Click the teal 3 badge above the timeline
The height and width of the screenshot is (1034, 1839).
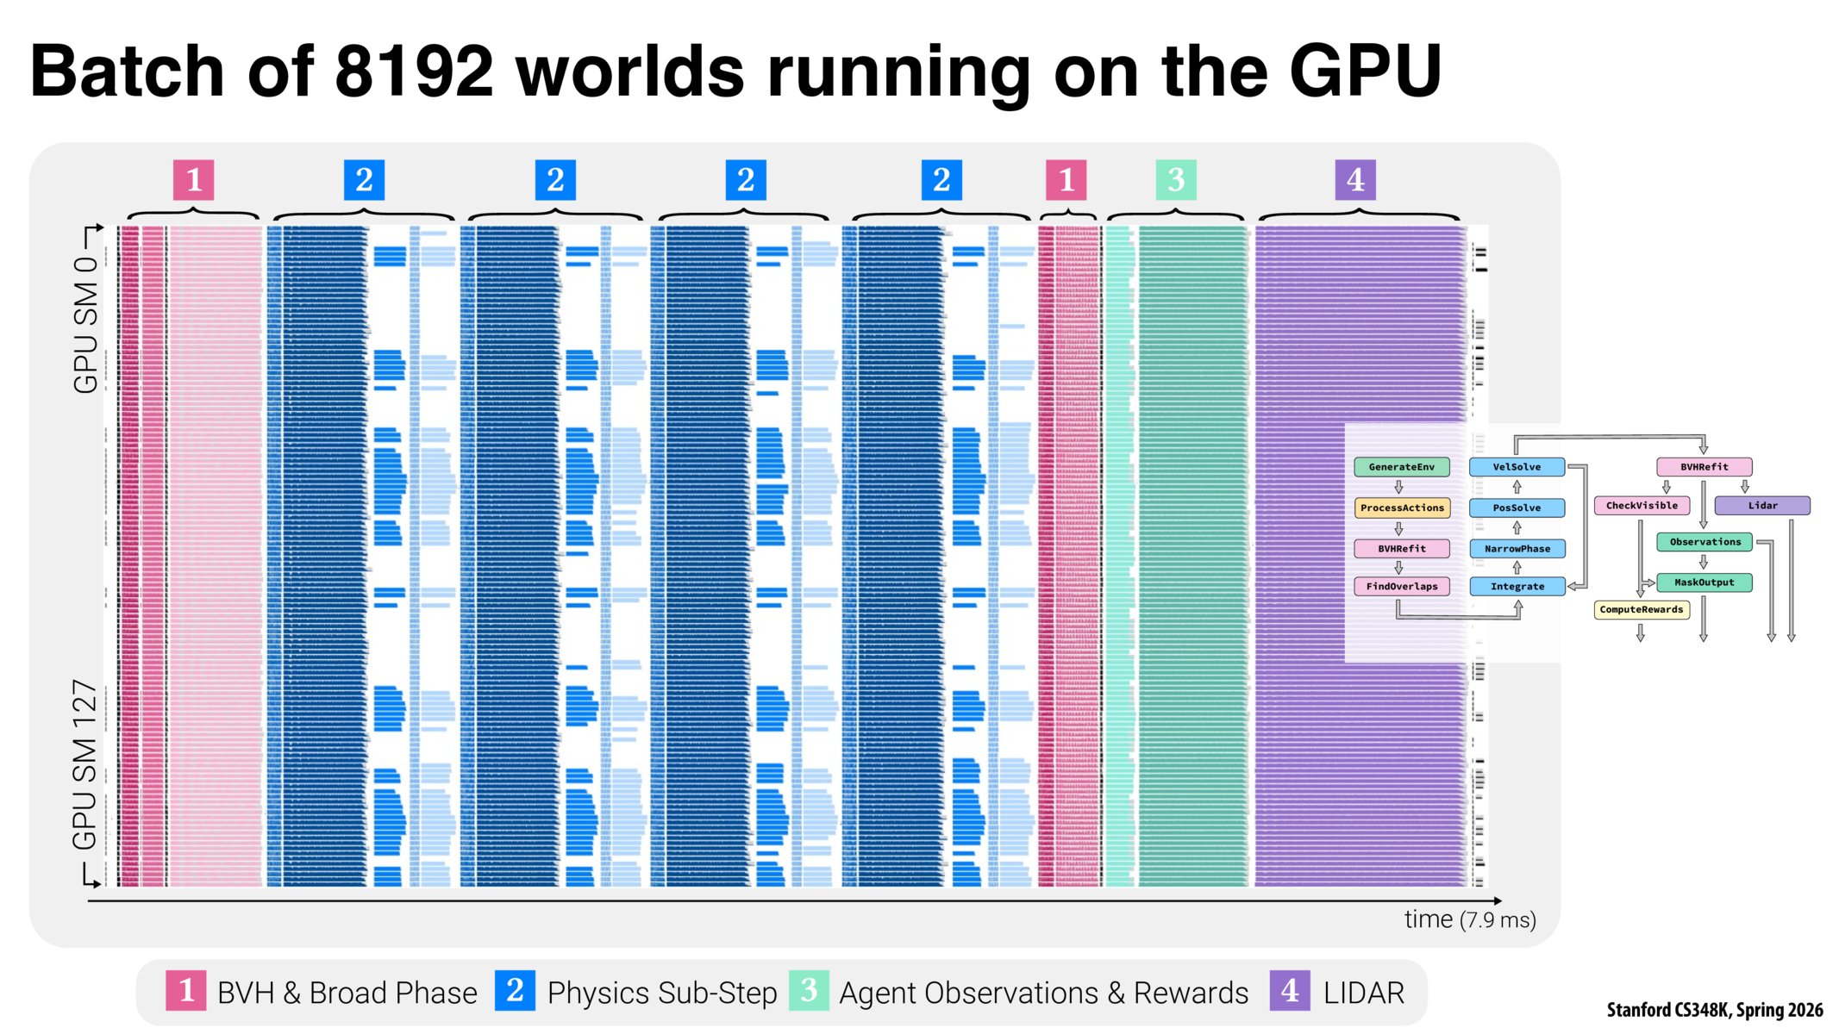1176,180
